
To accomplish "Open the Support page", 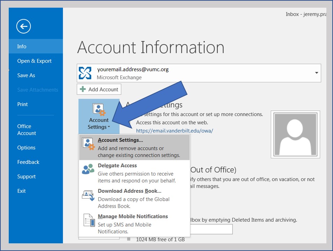I will point(36,176).
